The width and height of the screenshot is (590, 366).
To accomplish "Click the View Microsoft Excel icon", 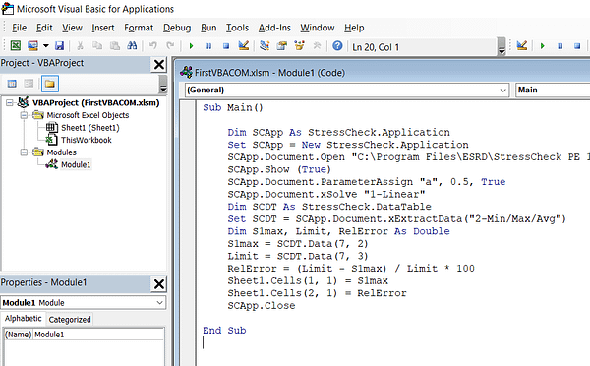I will (x=16, y=46).
